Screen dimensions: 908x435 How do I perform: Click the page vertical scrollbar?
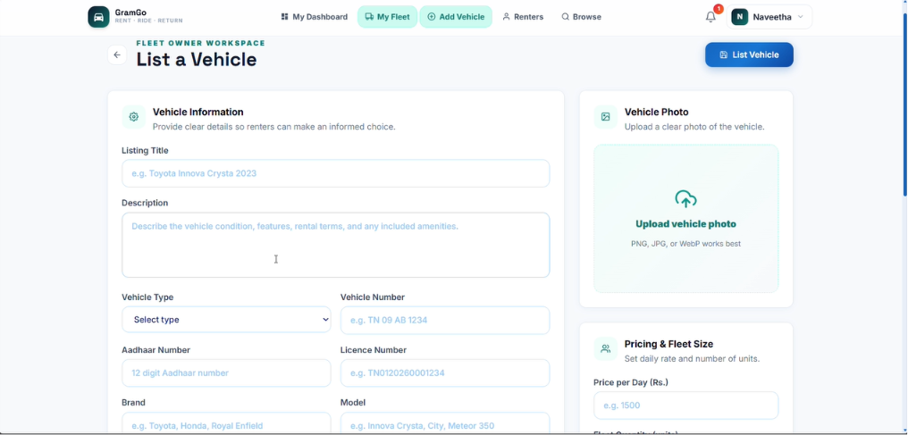[x=904, y=105]
